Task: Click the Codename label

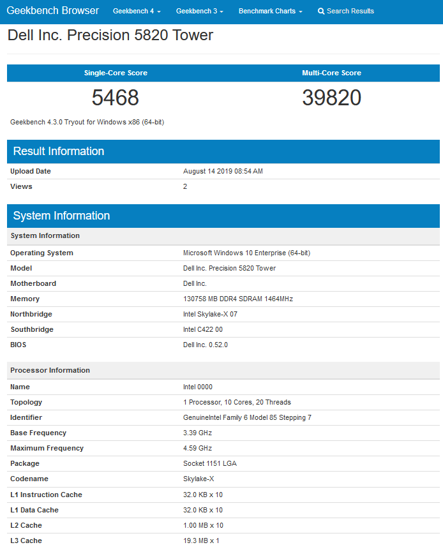Action: coord(29,479)
